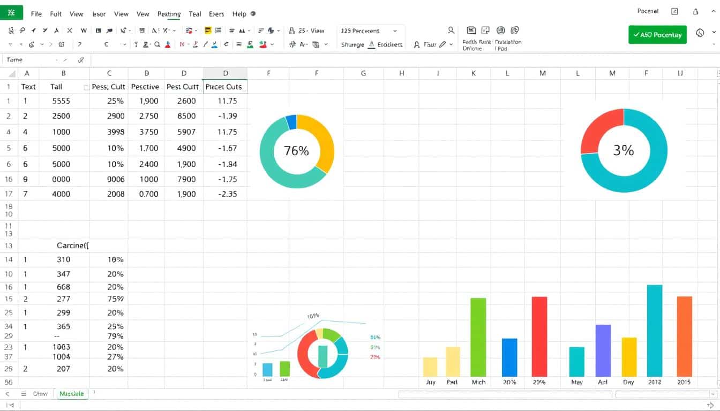Switch to the Chaw sheet tab
This screenshot has height=411, width=720.
tap(40, 393)
